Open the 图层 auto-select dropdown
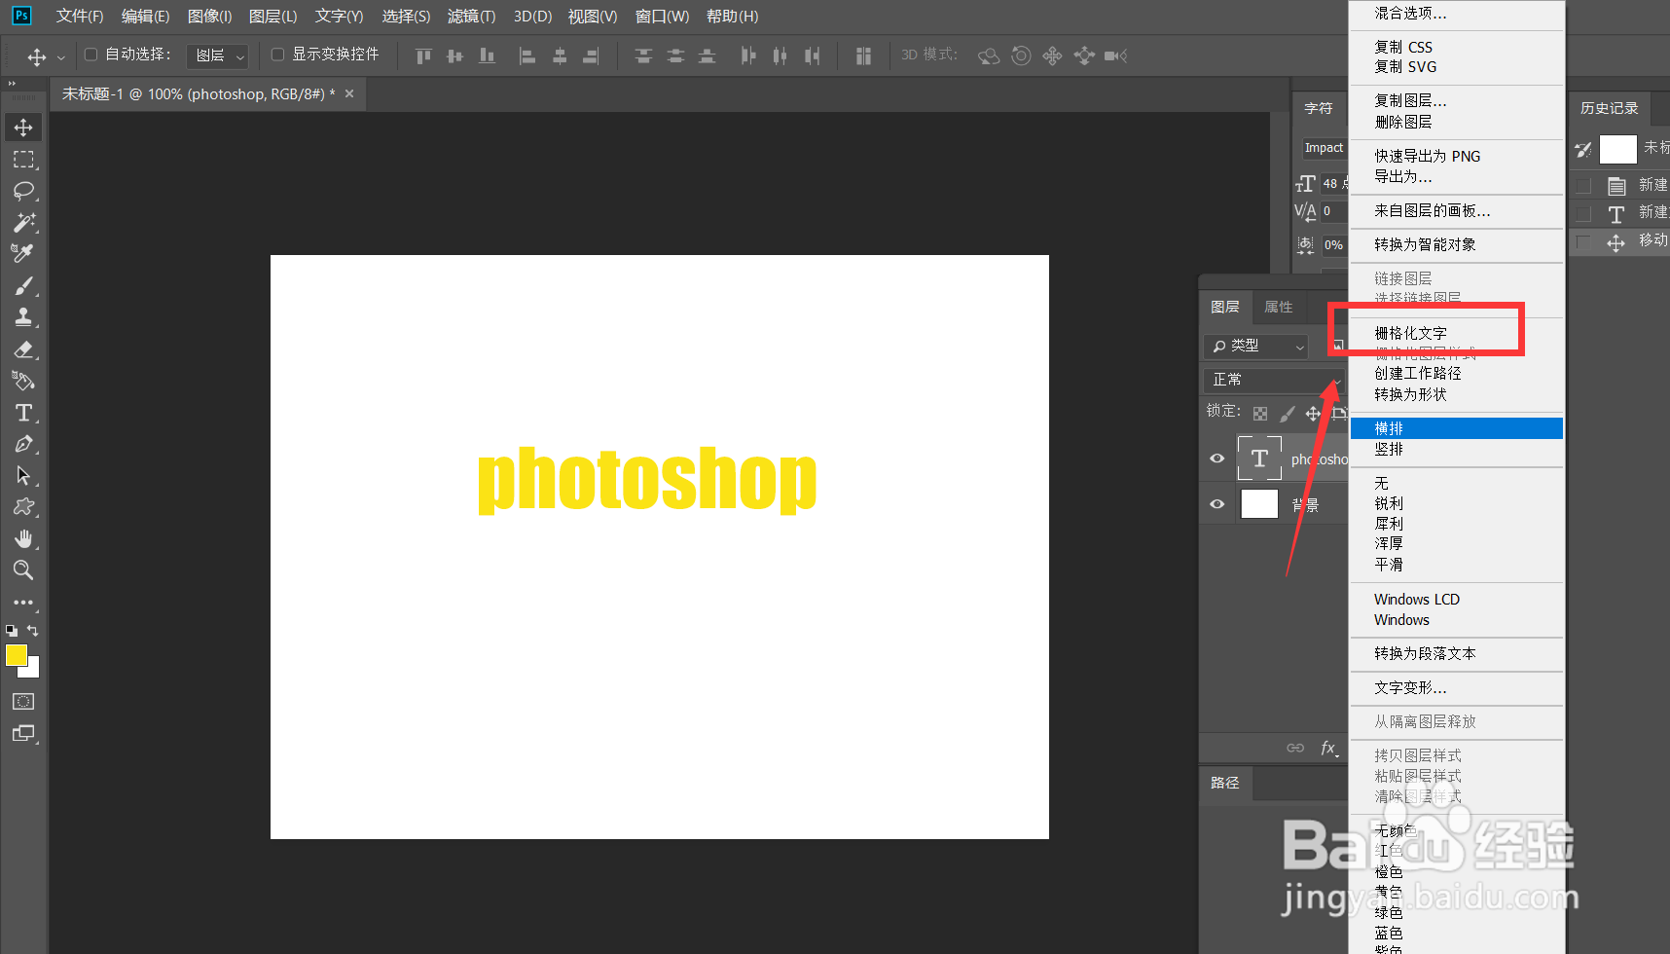 point(217,55)
